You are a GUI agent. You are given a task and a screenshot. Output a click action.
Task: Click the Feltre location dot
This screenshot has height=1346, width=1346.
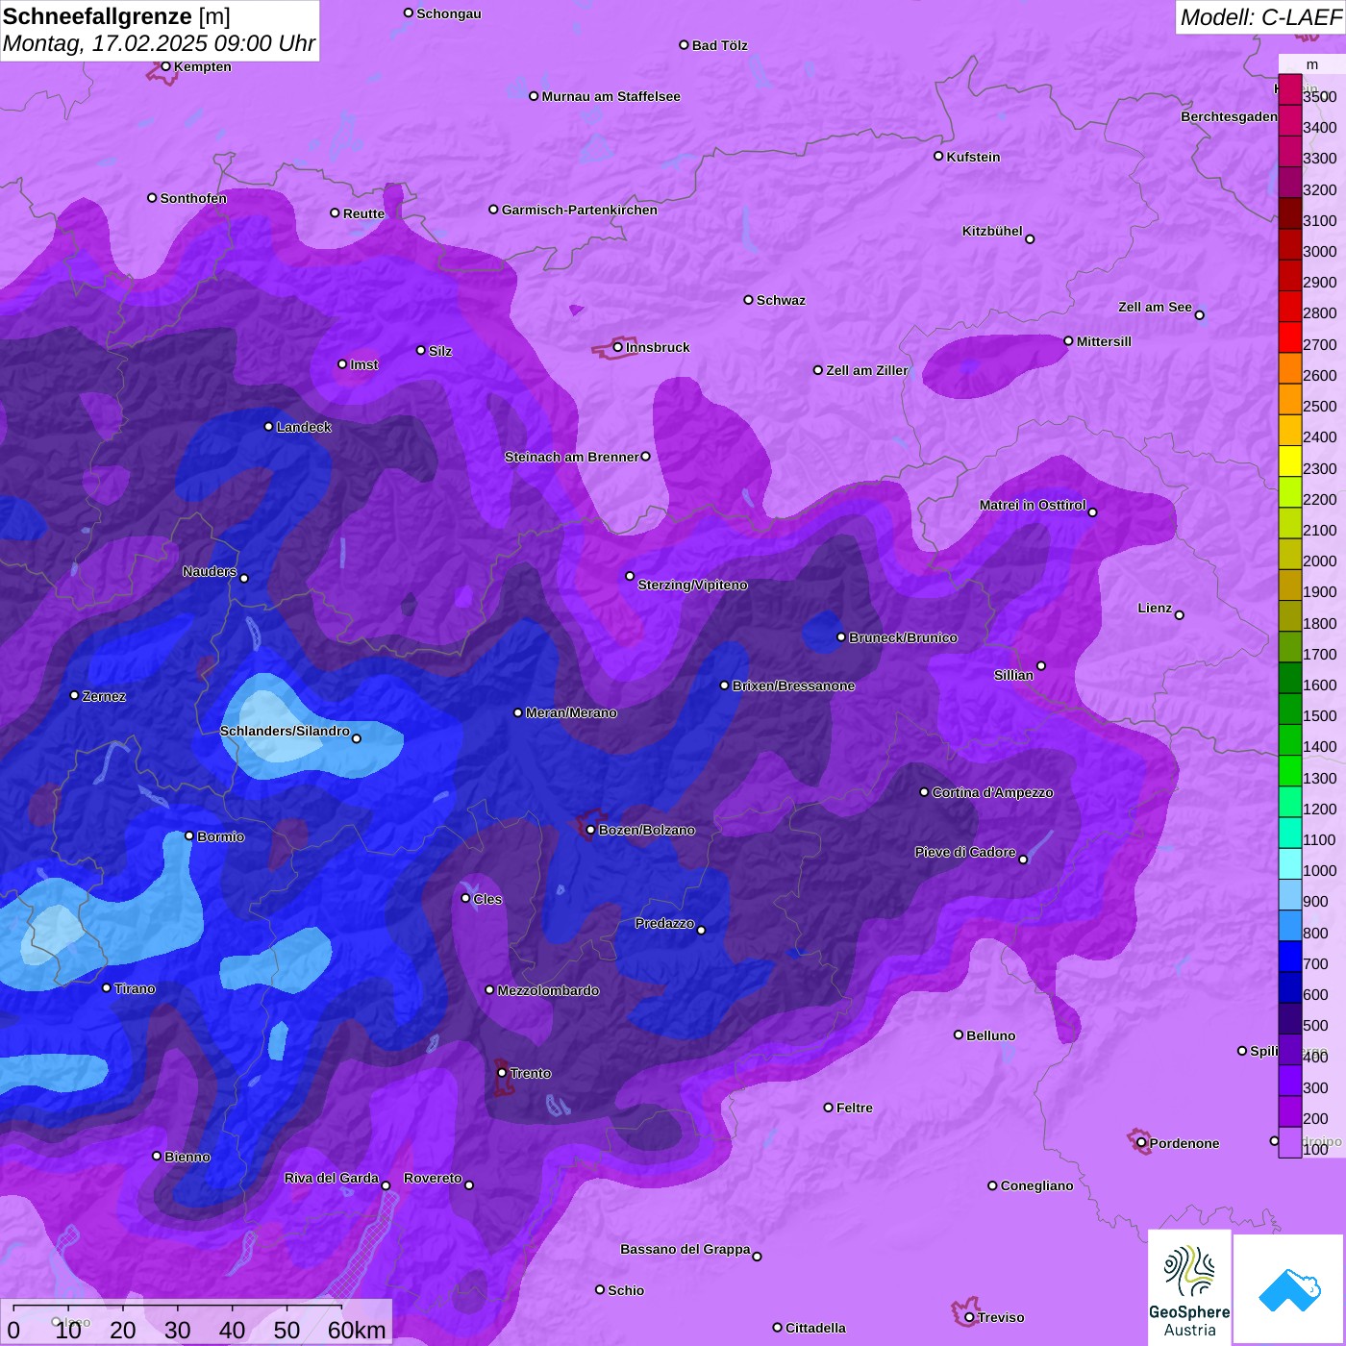(828, 1108)
